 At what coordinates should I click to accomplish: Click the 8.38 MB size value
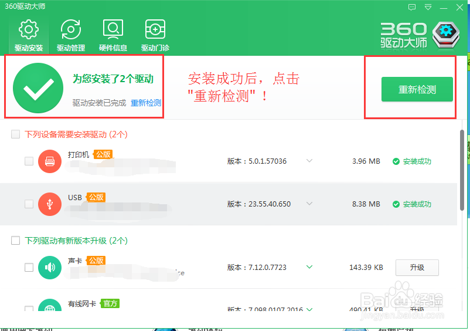click(x=366, y=204)
